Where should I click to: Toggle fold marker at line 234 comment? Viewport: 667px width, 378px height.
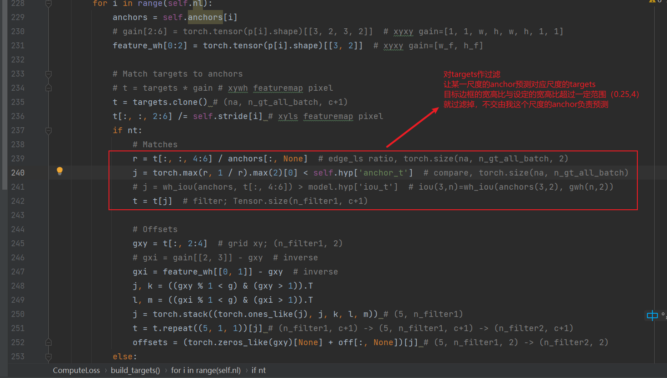[48, 88]
